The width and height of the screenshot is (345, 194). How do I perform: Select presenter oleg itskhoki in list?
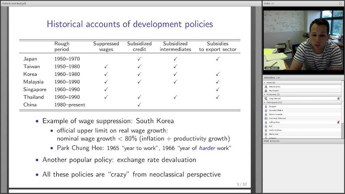click(303, 99)
